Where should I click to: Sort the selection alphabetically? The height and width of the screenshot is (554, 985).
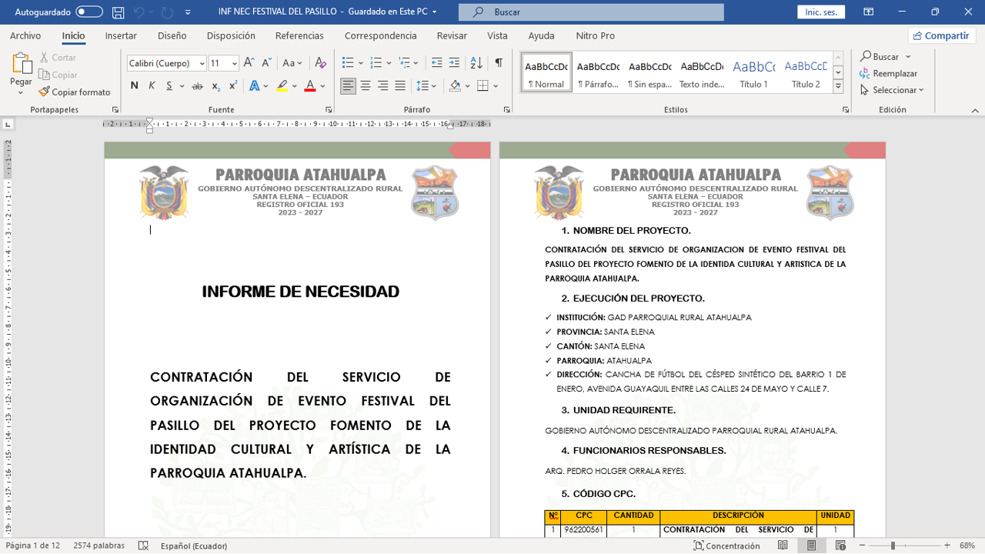[x=476, y=63]
